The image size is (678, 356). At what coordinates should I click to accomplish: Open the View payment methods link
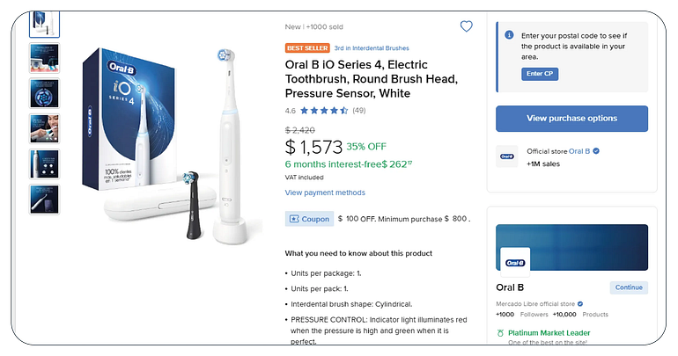[325, 193]
